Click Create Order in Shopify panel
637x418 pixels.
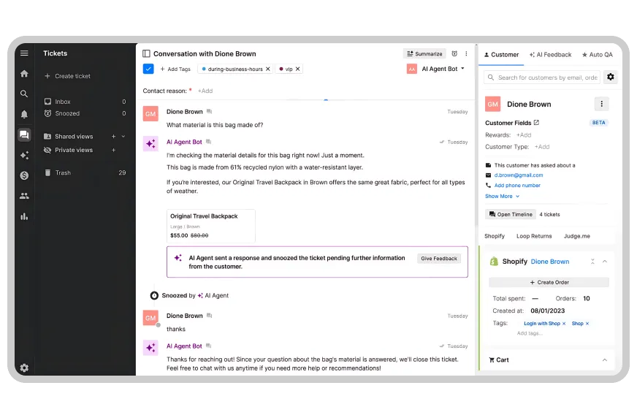(x=549, y=282)
